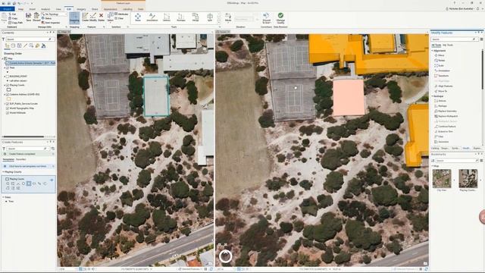Open the Create features tool
The image size is (485, 273).
coord(85,17)
